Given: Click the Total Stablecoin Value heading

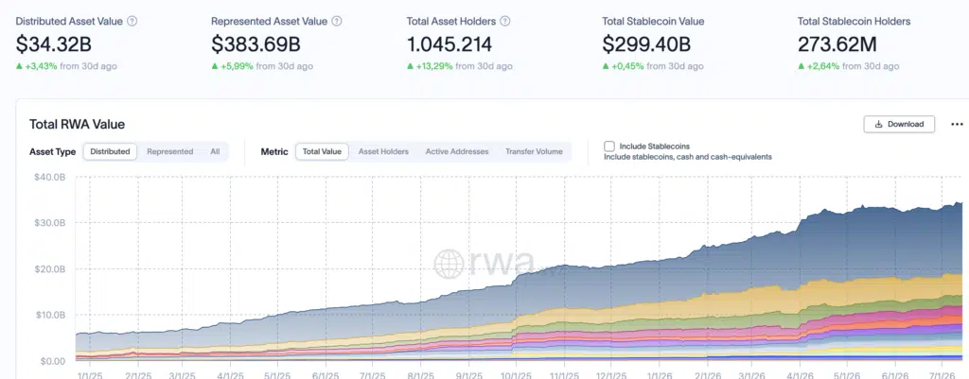Looking at the screenshot, I should [x=653, y=21].
